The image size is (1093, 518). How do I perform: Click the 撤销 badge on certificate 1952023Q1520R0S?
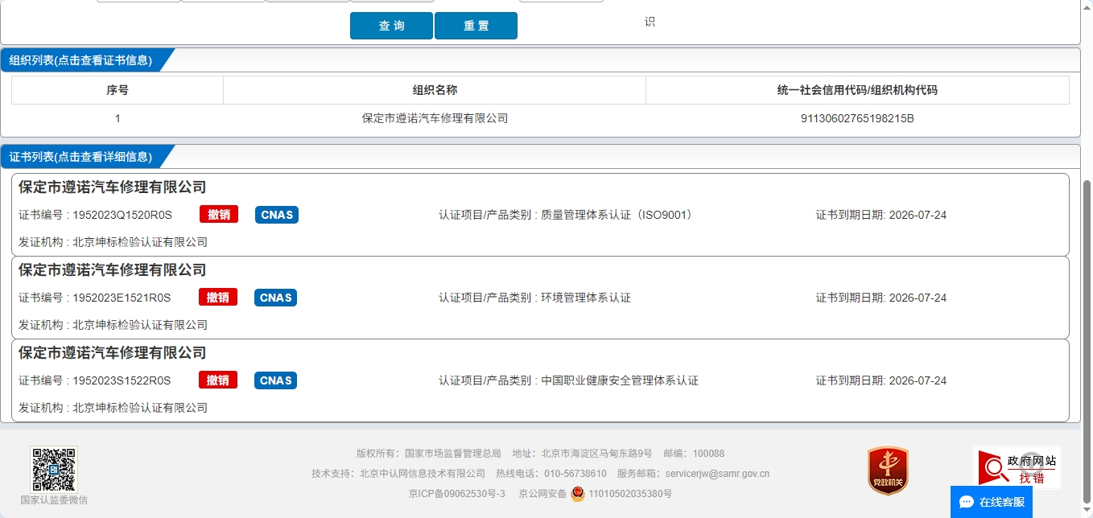[x=218, y=215]
